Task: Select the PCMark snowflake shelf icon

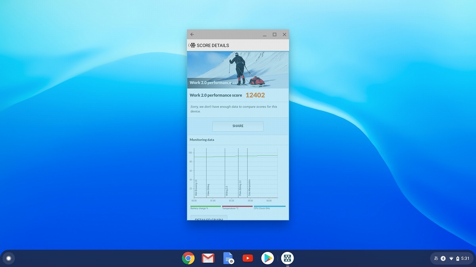Action: pyautogui.click(x=288, y=258)
